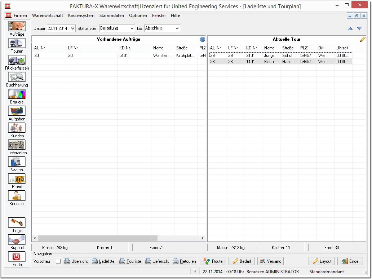The height and width of the screenshot is (279, 372).
Task: Click the Bedarf button
Action: [x=242, y=261]
